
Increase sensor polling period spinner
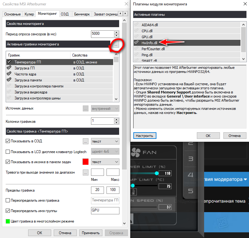[117, 33]
